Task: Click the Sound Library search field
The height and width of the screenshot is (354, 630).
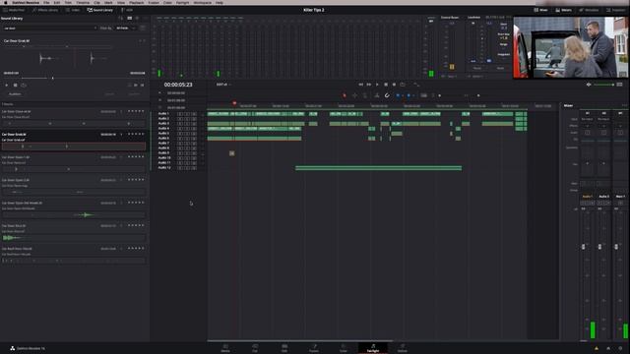Action: tap(50, 29)
